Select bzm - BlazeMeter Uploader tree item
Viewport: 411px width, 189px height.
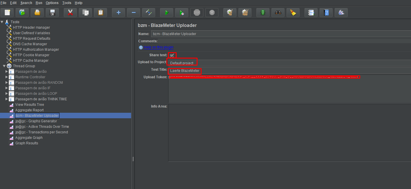(37, 115)
